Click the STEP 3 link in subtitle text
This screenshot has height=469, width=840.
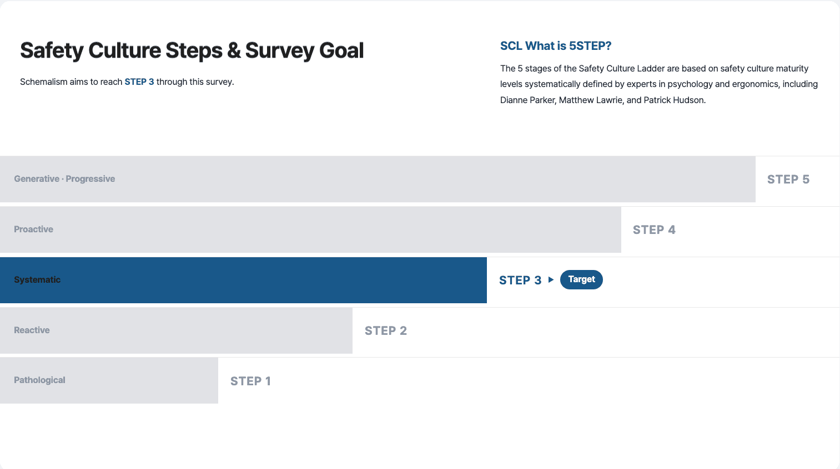[x=139, y=81]
